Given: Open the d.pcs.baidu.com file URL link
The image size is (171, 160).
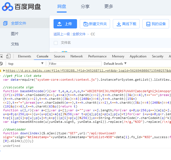Looking at the screenshot, I should pyautogui.click(x=88, y=71).
